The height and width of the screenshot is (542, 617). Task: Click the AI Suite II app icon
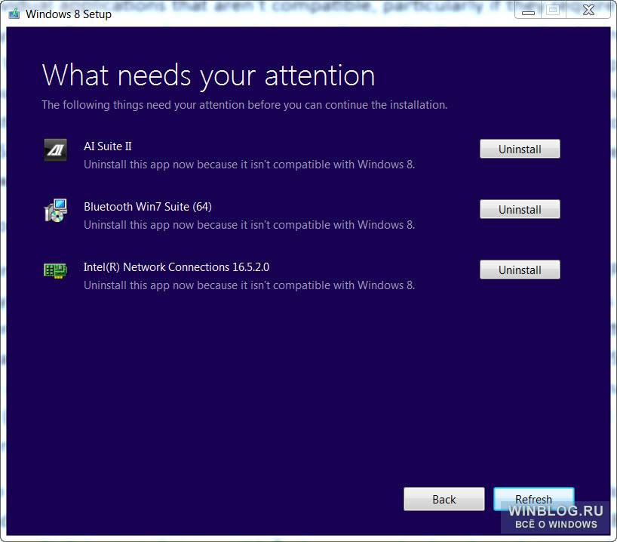(56, 150)
